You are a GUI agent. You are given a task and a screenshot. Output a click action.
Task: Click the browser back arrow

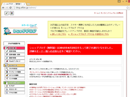(3, 8)
